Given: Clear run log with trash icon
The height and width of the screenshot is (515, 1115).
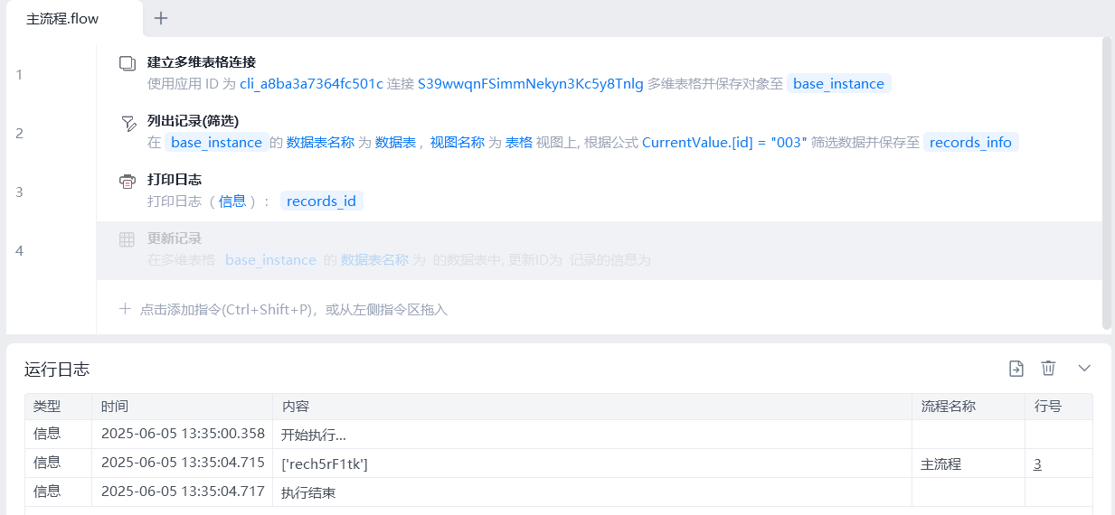Looking at the screenshot, I should pos(1048,368).
